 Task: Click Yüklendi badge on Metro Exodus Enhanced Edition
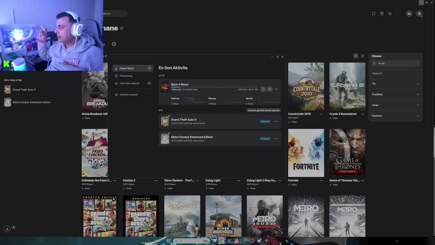click(265, 139)
